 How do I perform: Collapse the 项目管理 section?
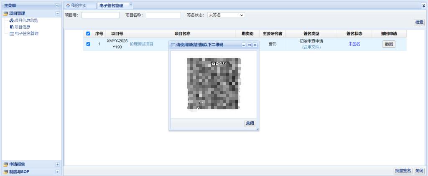[x=58, y=13]
